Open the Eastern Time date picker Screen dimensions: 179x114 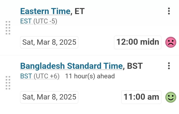(x=49, y=42)
